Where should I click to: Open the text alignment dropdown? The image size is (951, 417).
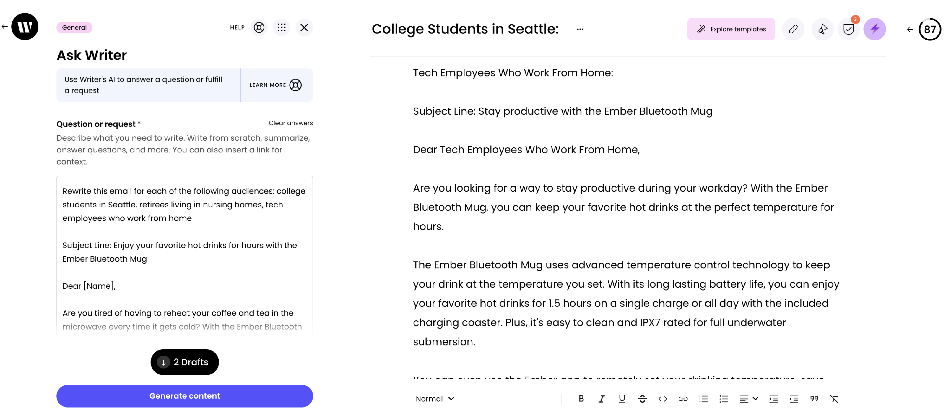748,399
